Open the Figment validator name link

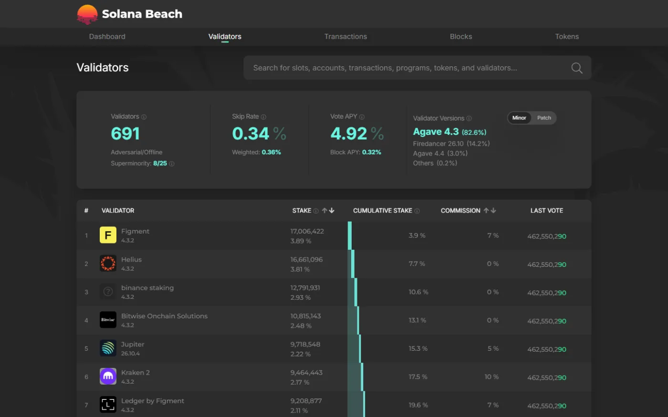135,231
